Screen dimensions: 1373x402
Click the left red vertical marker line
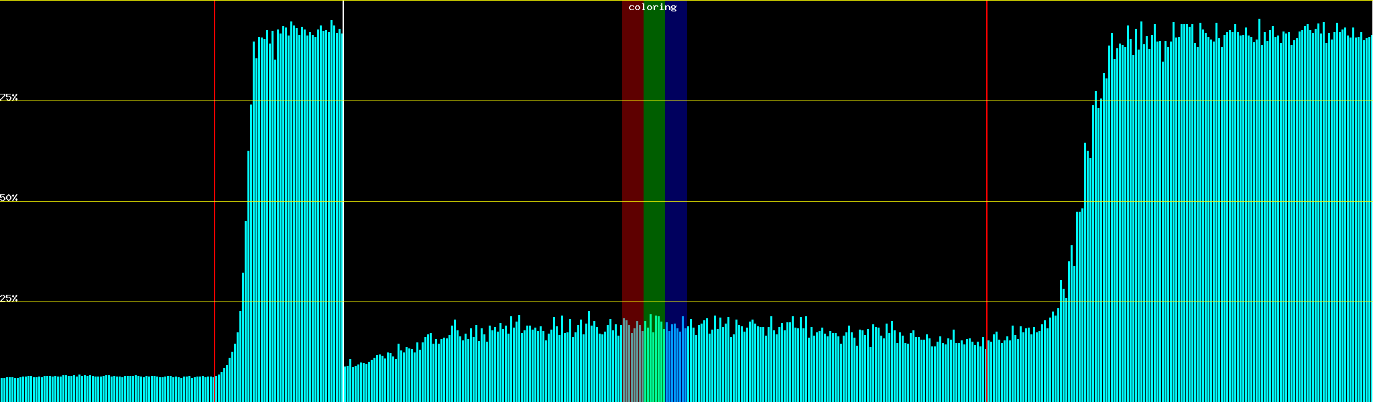point(215,167)
